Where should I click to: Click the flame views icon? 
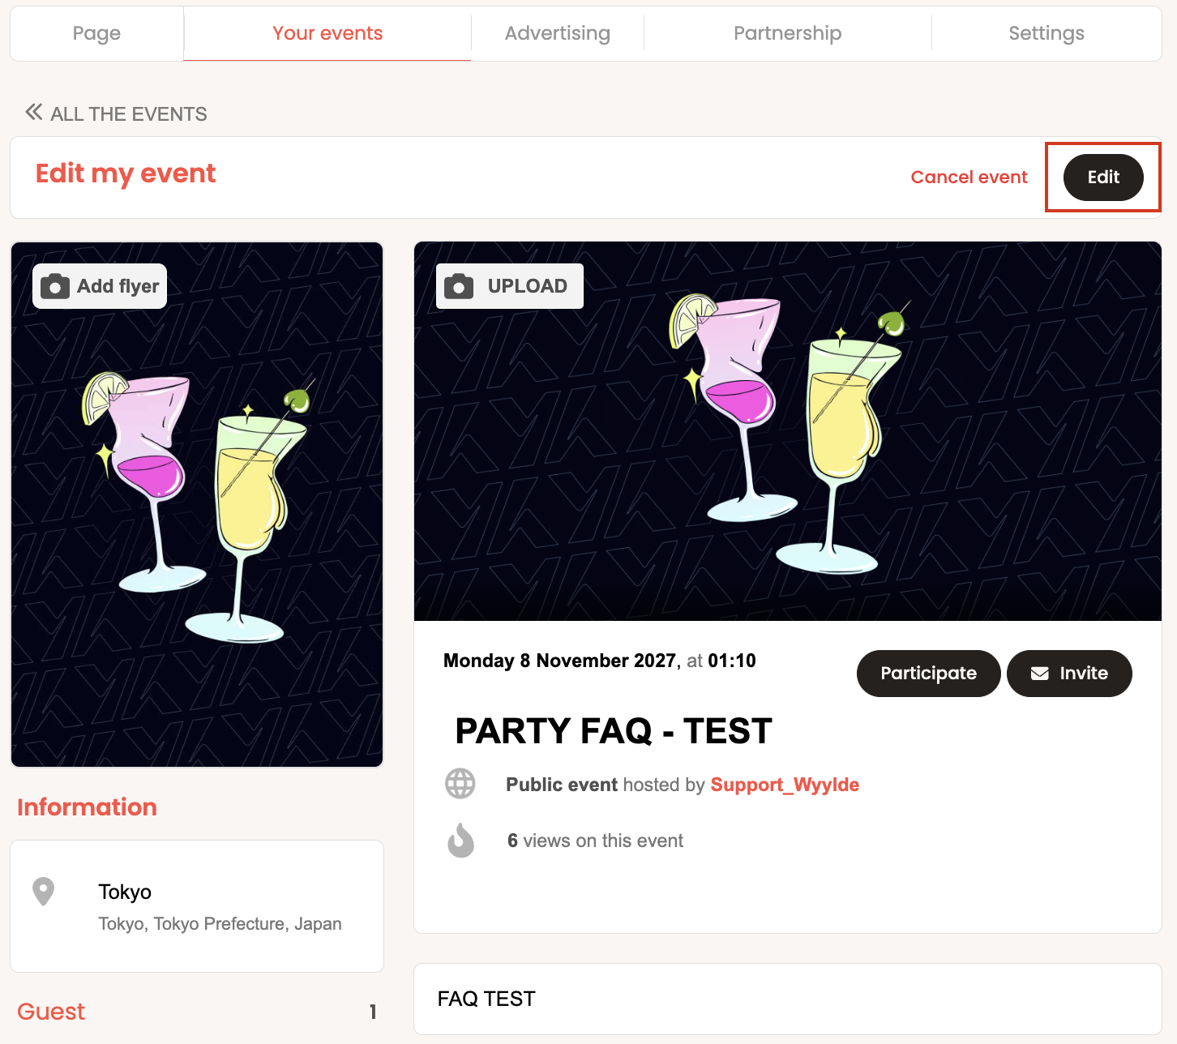click(x=460, y=840)
